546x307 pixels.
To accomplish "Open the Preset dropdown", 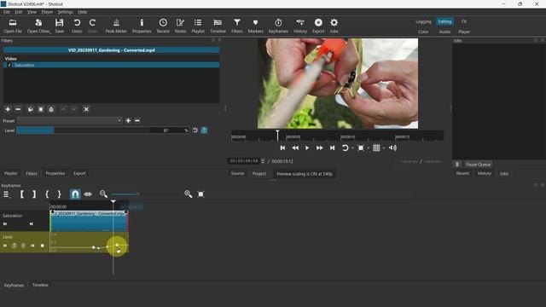I will (x=70, y=120).
